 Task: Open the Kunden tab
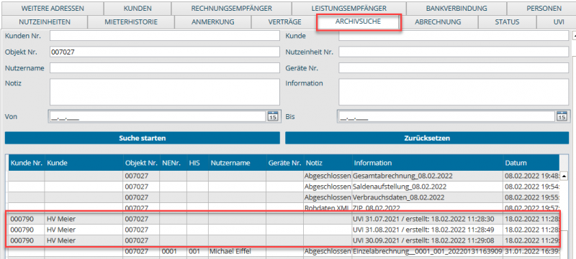[x=138, y=8]
